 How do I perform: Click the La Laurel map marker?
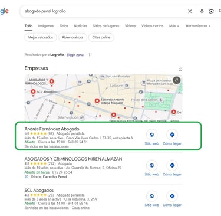click(x=127, y=86)
